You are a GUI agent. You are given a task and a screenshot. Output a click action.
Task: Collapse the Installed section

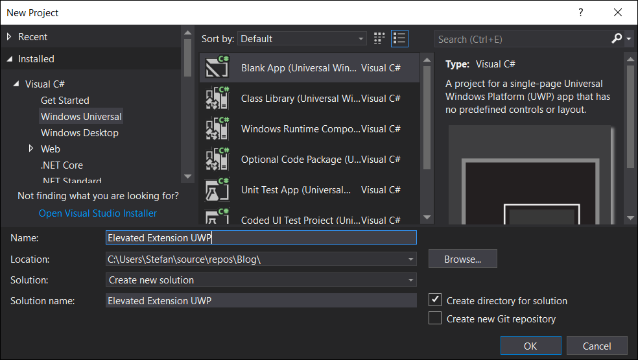tap(9, 59)
